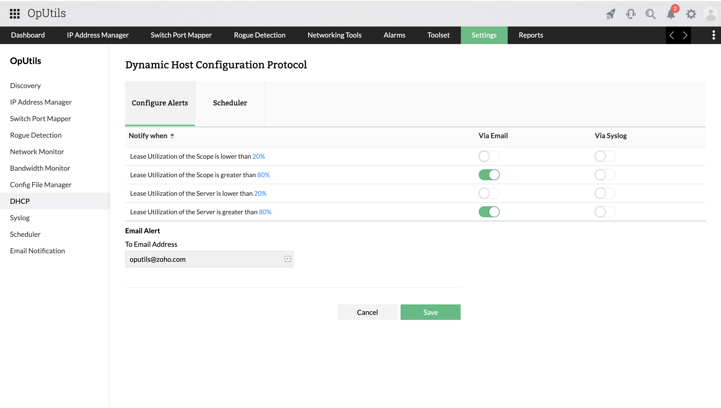This screenshot has height=408, width=721.
Task: Sort by the Notify when column arrow
Action: tap(172, 136)
